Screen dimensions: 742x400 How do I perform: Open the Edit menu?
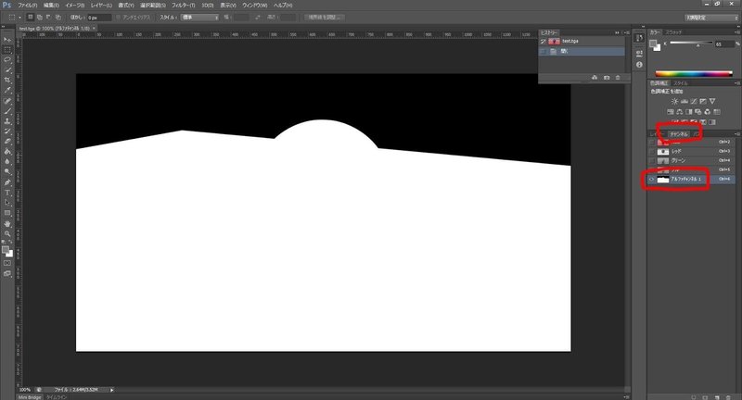(x=51, y=6)
